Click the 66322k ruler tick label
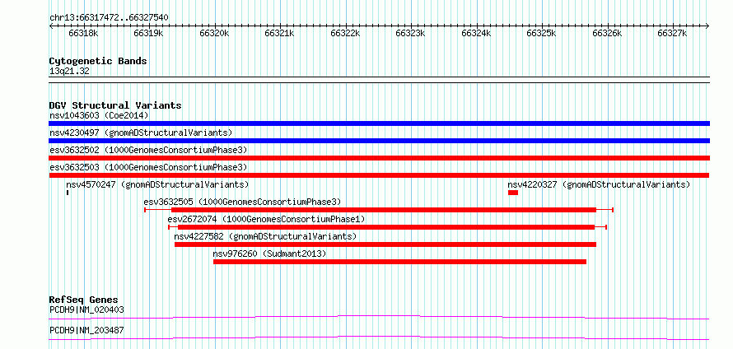733x349 pixels. pyautogui.click(x=345, y=34)
